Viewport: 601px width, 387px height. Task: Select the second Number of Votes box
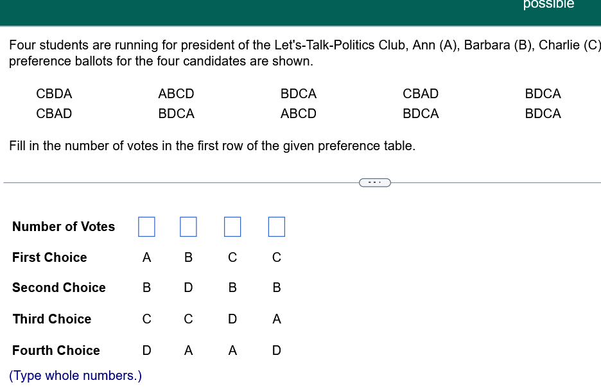coord(188,227)
